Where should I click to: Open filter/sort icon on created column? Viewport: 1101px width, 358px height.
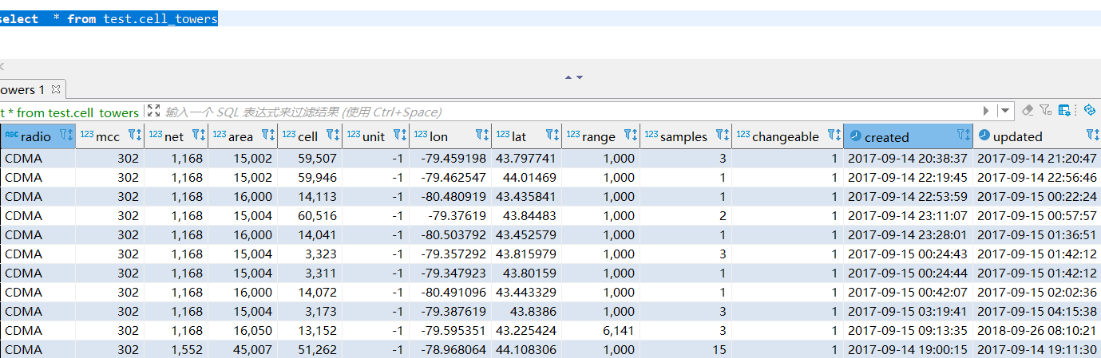964,136
